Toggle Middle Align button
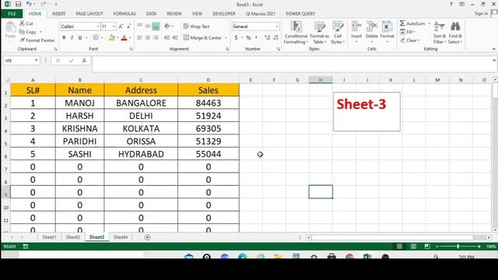Image resolution: width=498 pixels, height=280 pixels. [148, 26]
